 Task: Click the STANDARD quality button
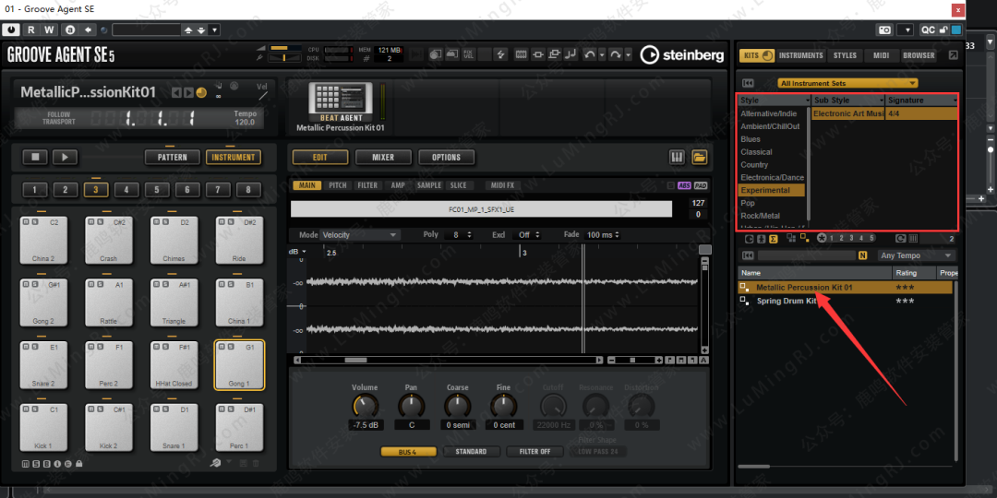click(471, 452)
